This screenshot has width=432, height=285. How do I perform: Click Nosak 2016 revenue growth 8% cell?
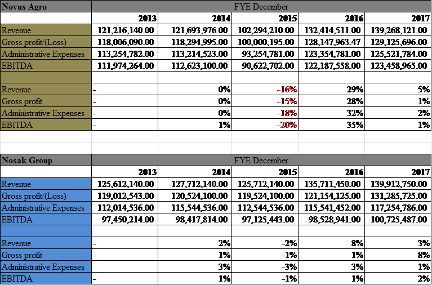tap(331, 243)
